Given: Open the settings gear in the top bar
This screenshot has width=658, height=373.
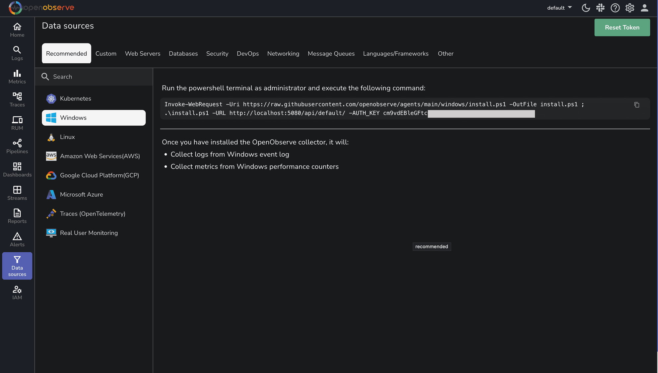Looking at the screenshot, I should [x=629, y=8].
